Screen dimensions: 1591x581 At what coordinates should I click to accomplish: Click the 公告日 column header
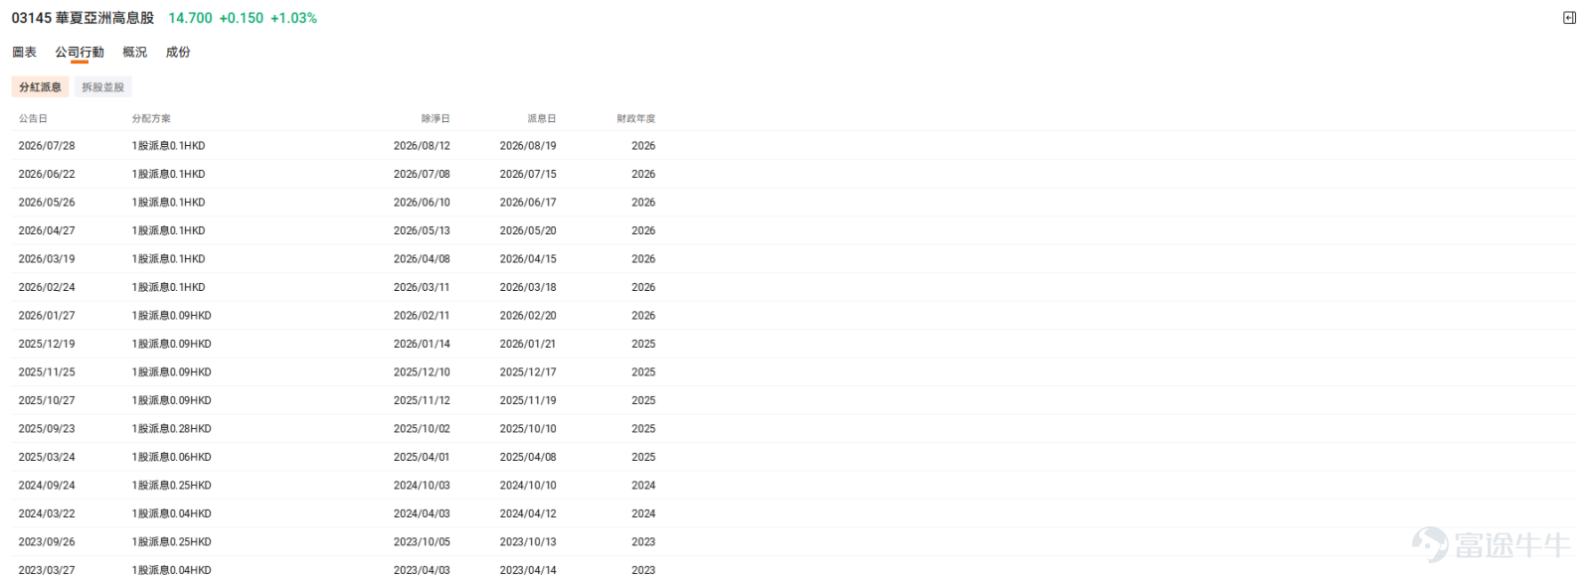[33, 119]
